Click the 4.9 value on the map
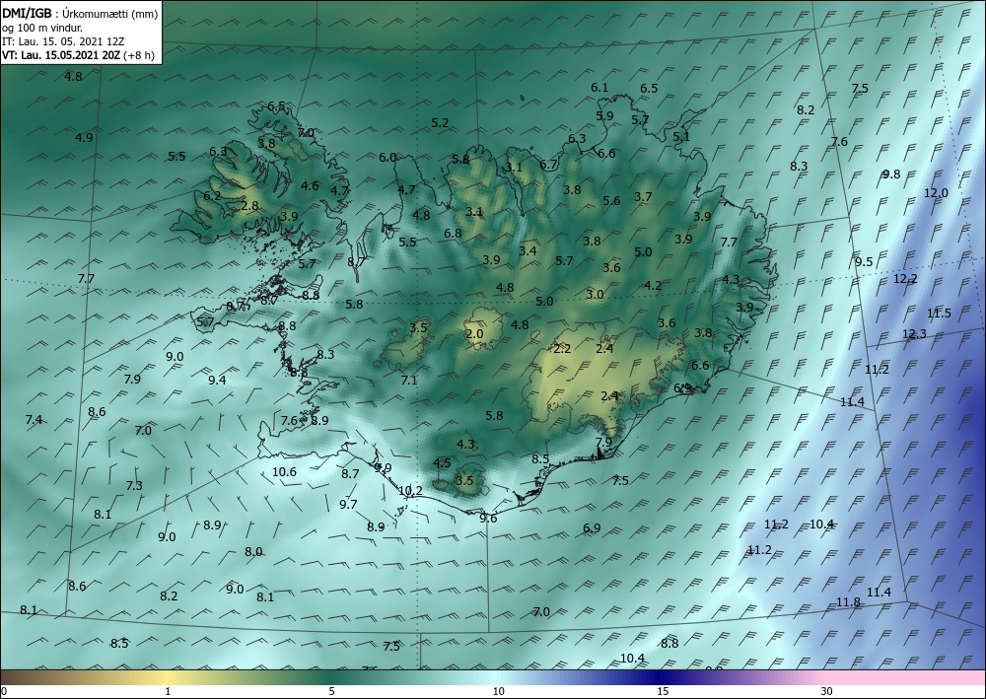This screenshot has width=986, height=699. (x=84, y=138)
